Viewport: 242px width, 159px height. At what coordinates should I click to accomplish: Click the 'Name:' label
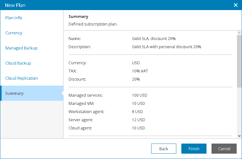74,38
